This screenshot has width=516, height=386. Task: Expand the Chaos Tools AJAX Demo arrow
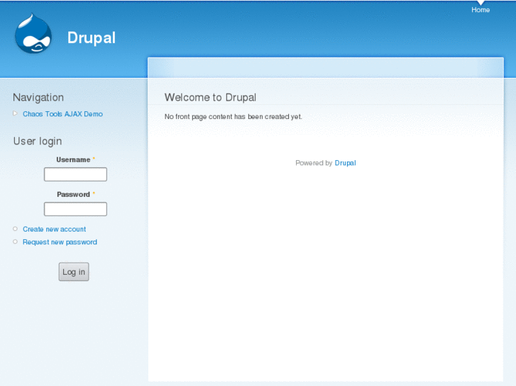15,113
